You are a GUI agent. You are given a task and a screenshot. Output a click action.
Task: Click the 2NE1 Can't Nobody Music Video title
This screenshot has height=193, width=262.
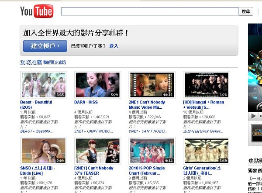(147, 105)
